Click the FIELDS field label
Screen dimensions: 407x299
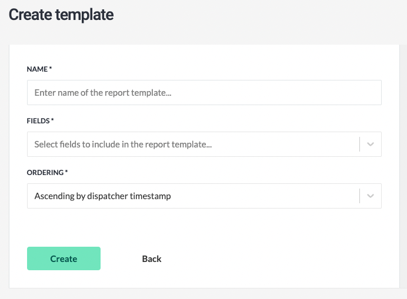38,121
